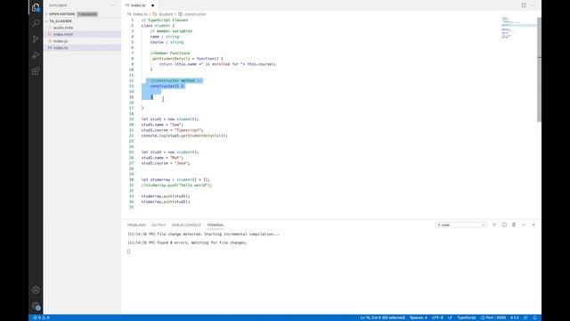Switch to the Debug Console tab

(x=186, y=225)
